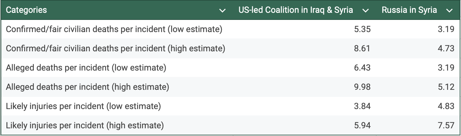Expand US-led Coalition column filter chevron
This screenshot has width=461, height=136.
coord(365,11)
